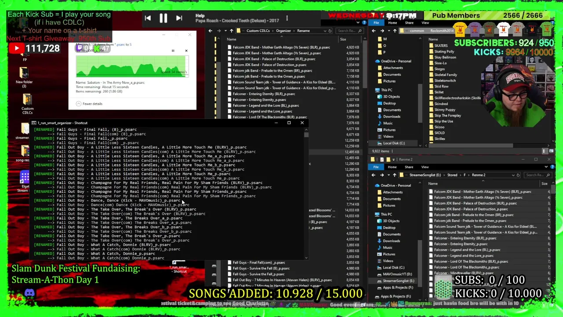563x317 pixels.
Task: Refresh the Rename folder view
Action: (330, 31)
